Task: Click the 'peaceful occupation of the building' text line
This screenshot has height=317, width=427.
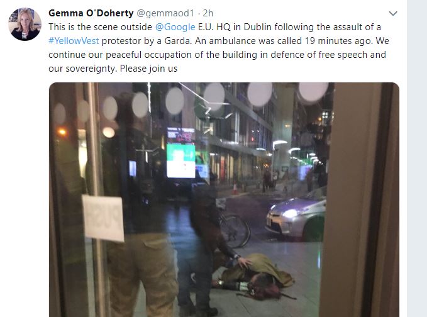Action: tap(217, 55)
